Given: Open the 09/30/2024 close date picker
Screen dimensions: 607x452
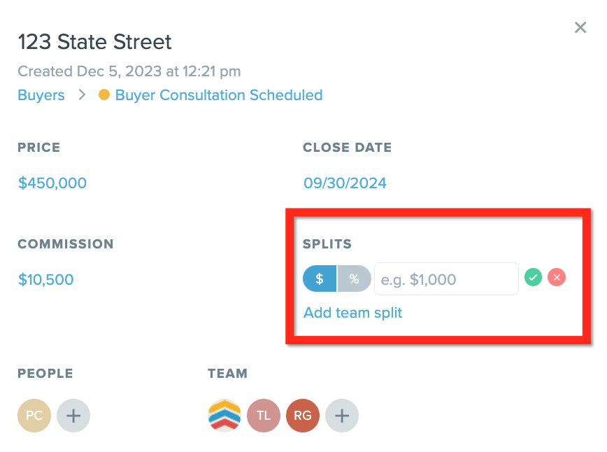Looking at the screenshot, I should 345,183.
